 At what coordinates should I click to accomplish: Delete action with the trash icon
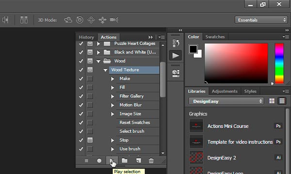(x=151, y=160)
